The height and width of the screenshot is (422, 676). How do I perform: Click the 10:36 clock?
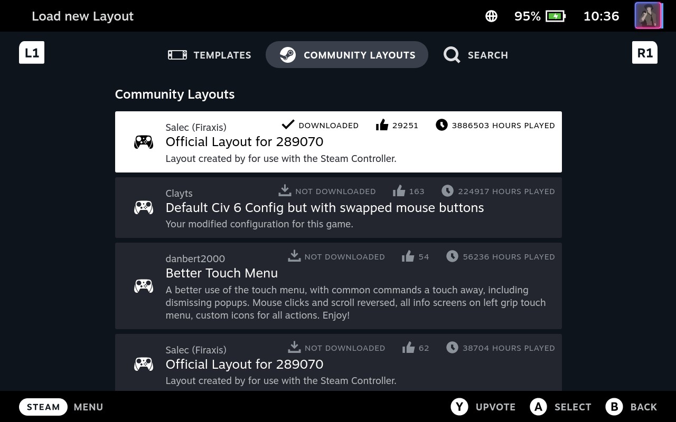[601, 16]
